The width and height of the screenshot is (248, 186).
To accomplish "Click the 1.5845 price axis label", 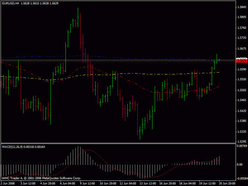I will pyautogui.click(x=242, y=7).
